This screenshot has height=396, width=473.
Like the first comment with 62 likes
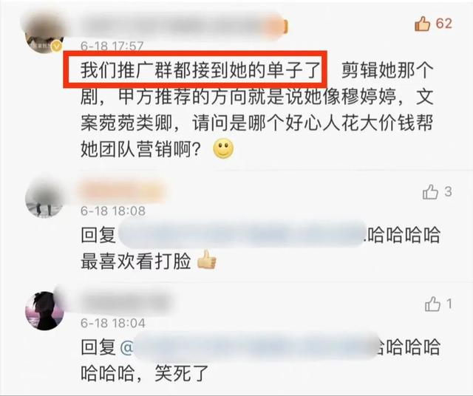click(422, 24)
